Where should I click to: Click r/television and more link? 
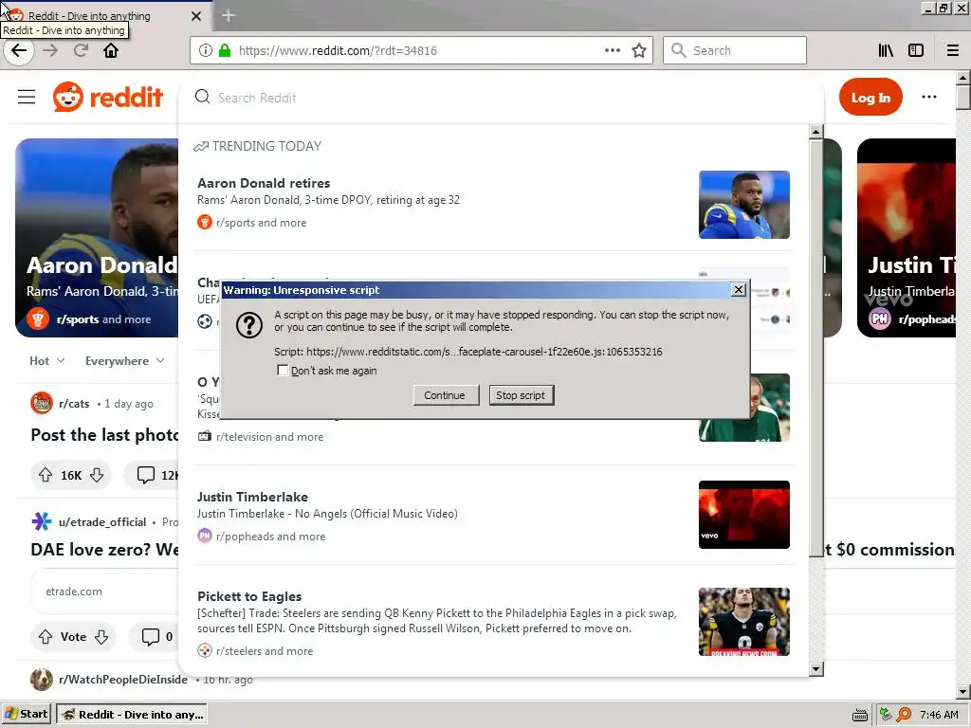click(x=269, y=437)
